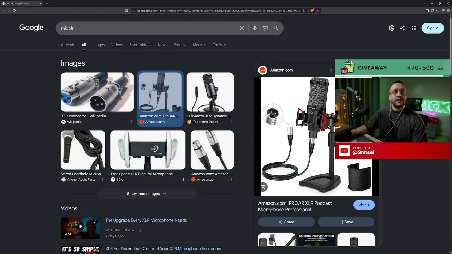This screenshot has height=254, width=452.
Task: Open the Forums tab
Action: [180, 45]
